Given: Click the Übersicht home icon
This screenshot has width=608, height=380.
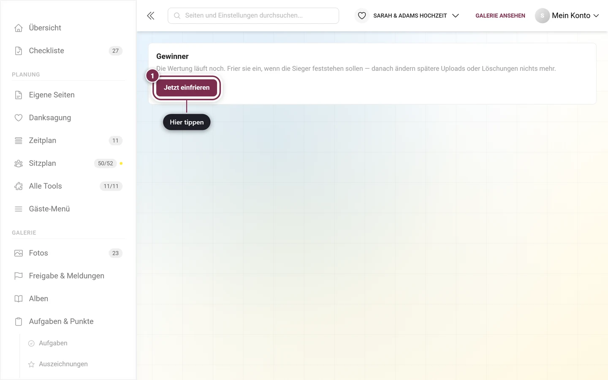Looking at the screenshot, I should (19, 28).
